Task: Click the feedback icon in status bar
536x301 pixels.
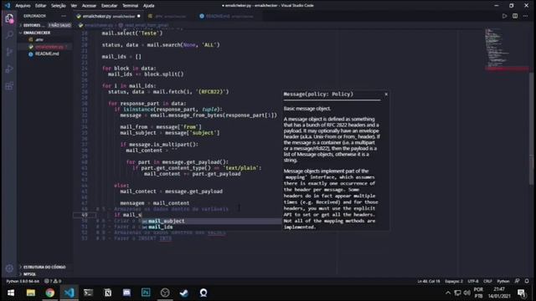Action: [x=518, y=281]
